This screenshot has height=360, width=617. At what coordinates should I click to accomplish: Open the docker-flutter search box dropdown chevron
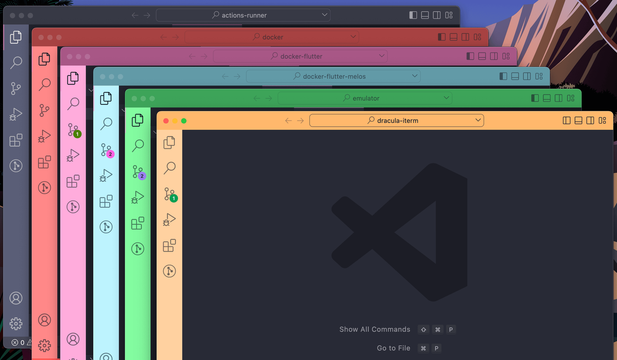(382, 56)
